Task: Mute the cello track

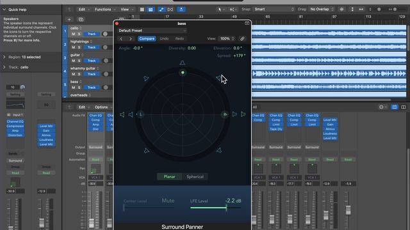Action: 73,34
